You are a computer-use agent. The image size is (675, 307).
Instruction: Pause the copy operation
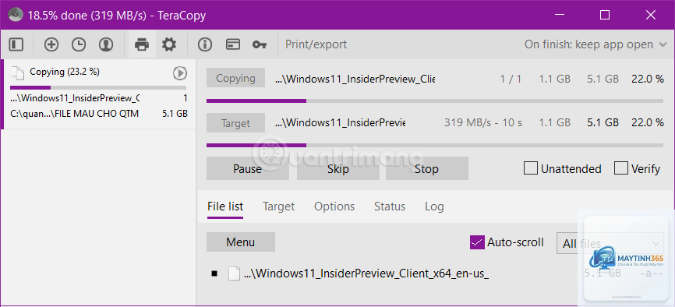248,168
